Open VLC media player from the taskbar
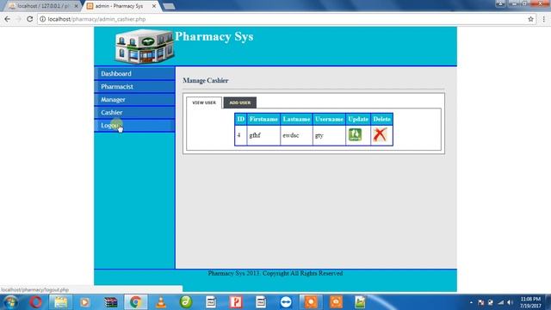 161,302
